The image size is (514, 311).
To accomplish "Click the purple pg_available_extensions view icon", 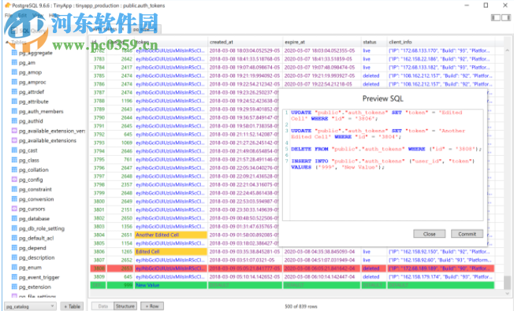I will [14, 140].
